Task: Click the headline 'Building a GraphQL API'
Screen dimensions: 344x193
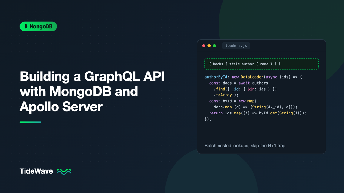Action: click(x=92, y=76)
